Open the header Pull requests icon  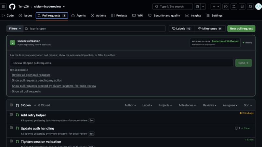[x=234, y=6]
